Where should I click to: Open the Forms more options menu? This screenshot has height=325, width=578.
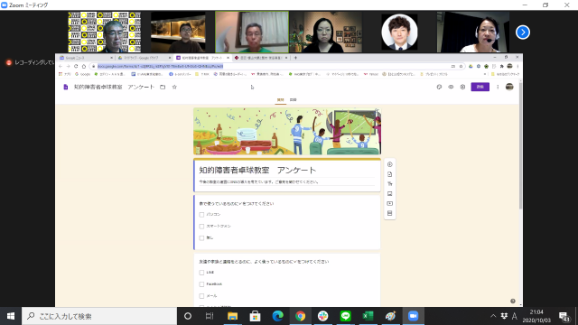tap(498, 87)
